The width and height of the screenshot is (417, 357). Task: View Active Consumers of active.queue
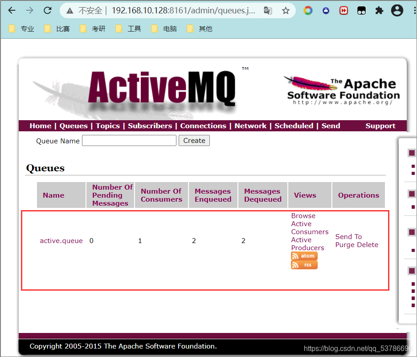310,227
